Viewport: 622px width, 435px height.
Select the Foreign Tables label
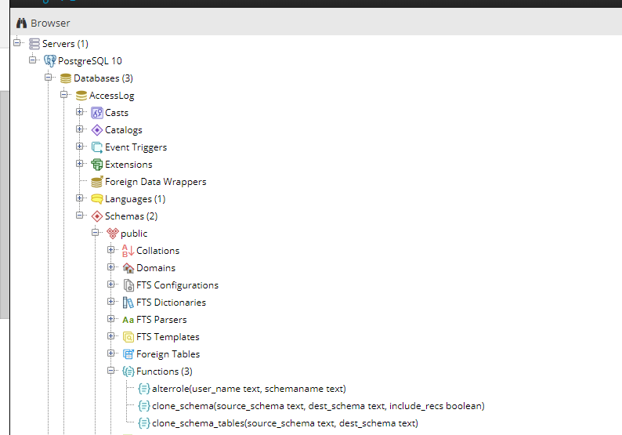[168, 354]
